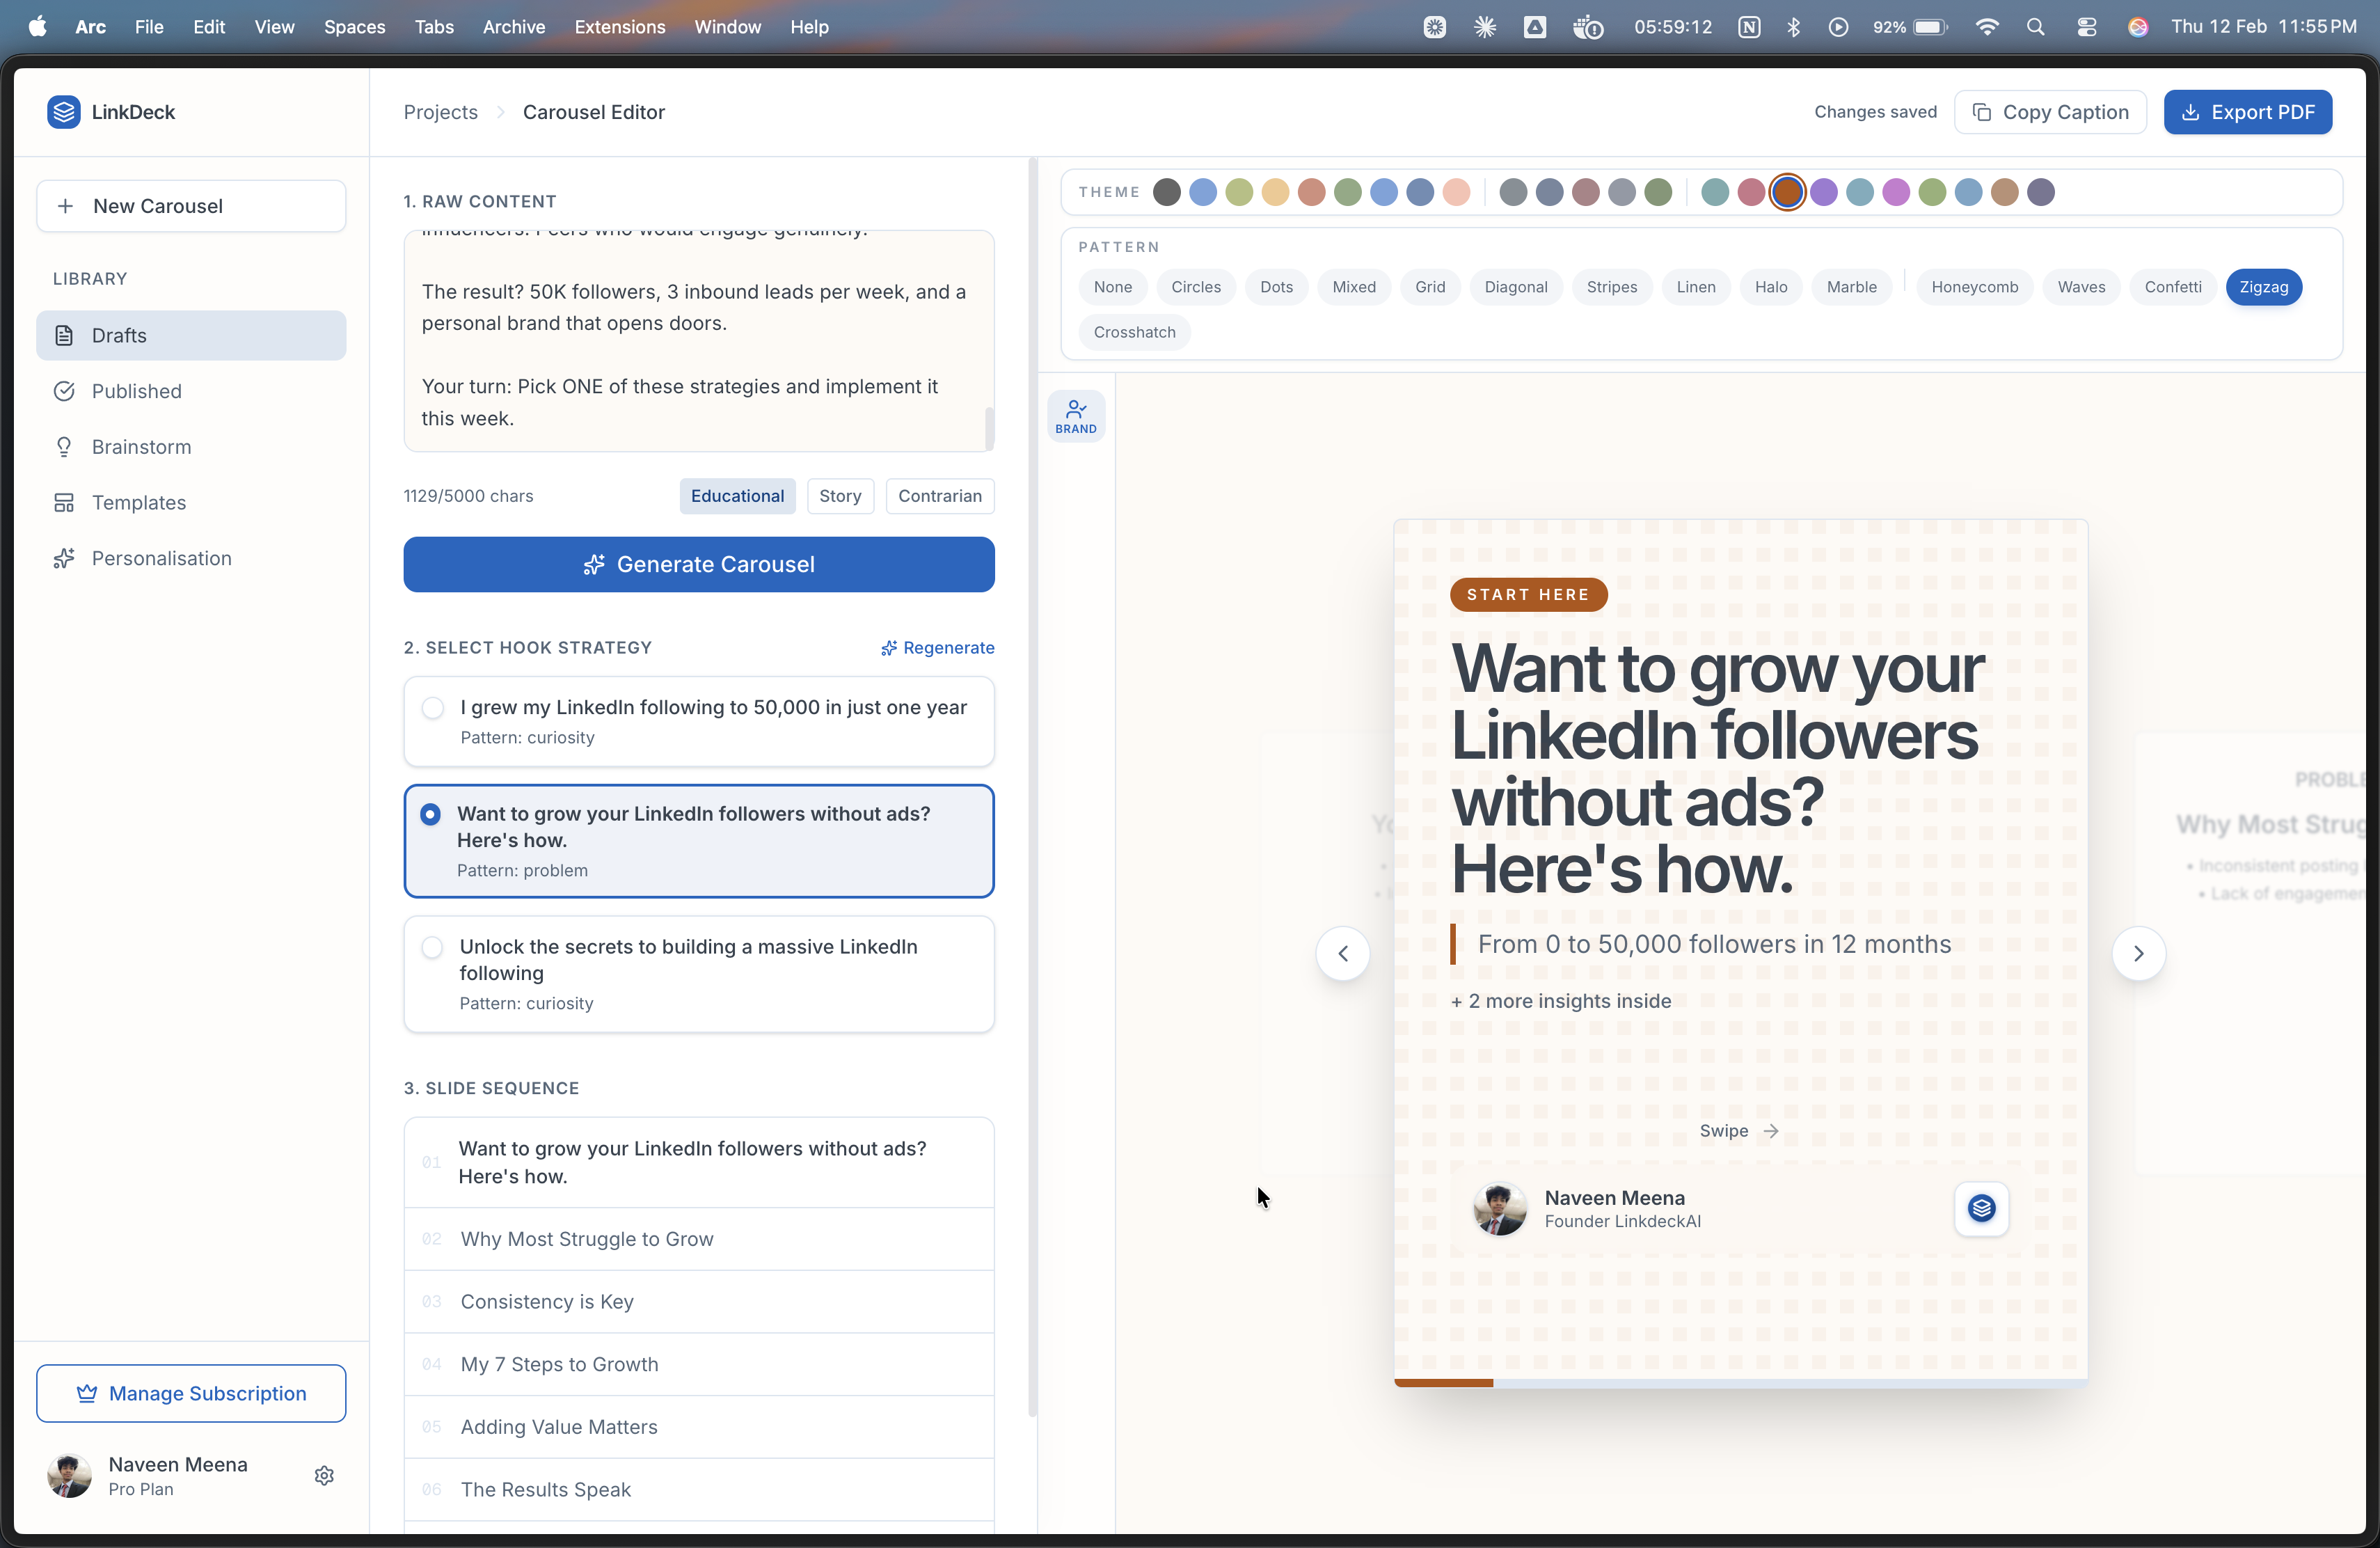The height and width of the screenshot is (1548, 2380).
Task: Open the BRAND panel on the canvas
Action: 1076,416
